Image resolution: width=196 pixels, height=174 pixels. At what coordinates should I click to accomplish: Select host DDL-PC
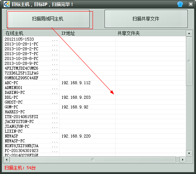pos(11,97)
